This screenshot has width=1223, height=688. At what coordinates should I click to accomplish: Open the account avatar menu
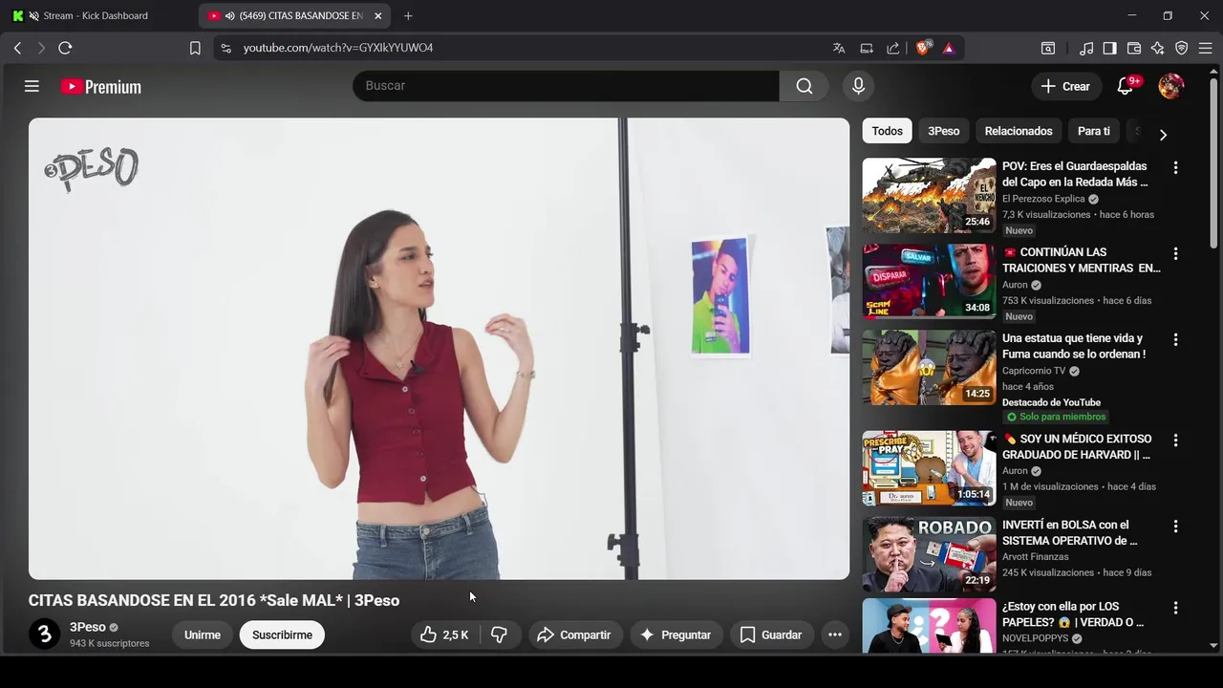tap(1170, 86)
